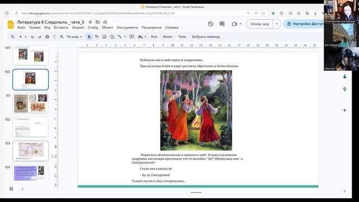Expand line type dropdown arrow
Screen dimensions: 359x202
(x=125, y=36)
